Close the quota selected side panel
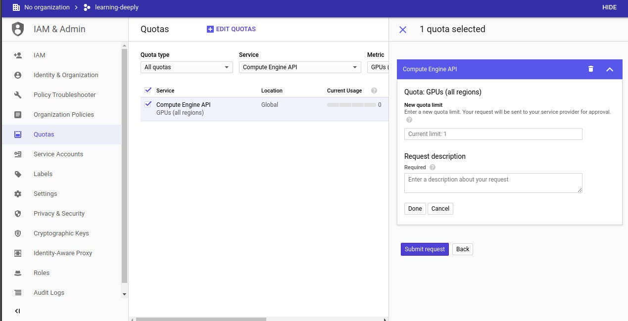 (x=403, y=30)
